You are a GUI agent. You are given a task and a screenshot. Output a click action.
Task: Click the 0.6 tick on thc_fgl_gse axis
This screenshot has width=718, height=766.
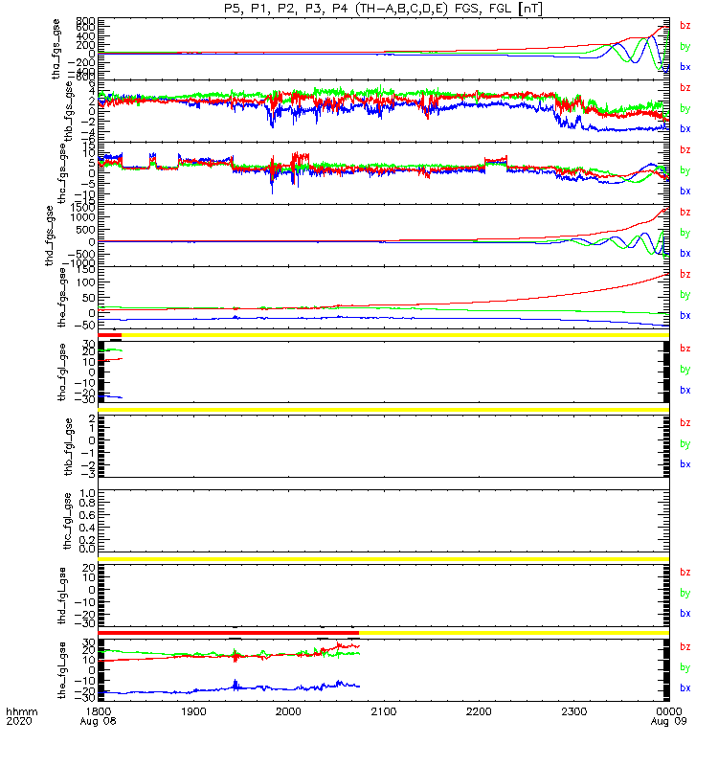[x=88, y=515]
